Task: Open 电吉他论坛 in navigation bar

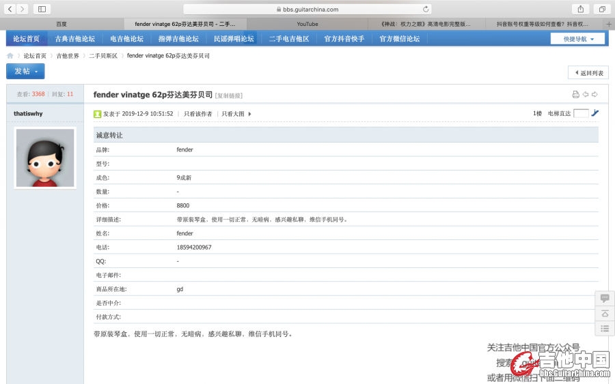Action: pos(127,39)
